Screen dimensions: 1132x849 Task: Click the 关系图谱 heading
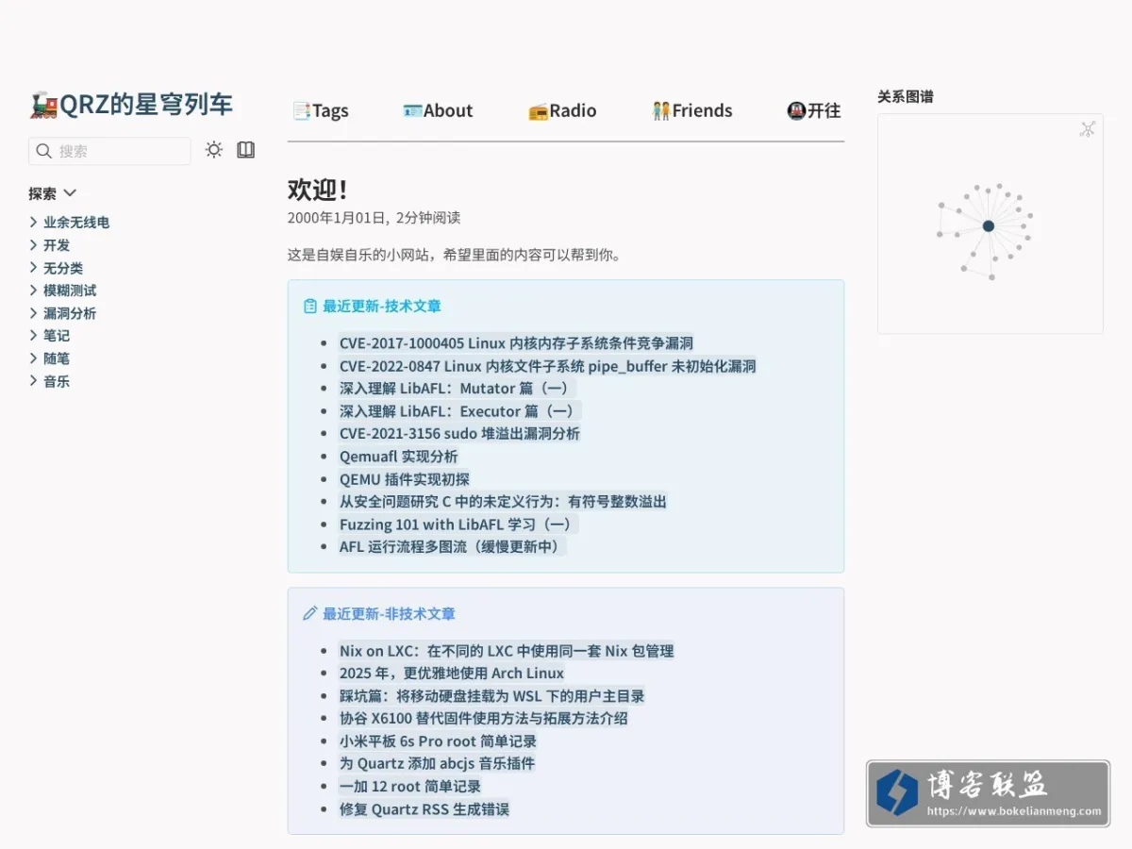pos(906,96)
